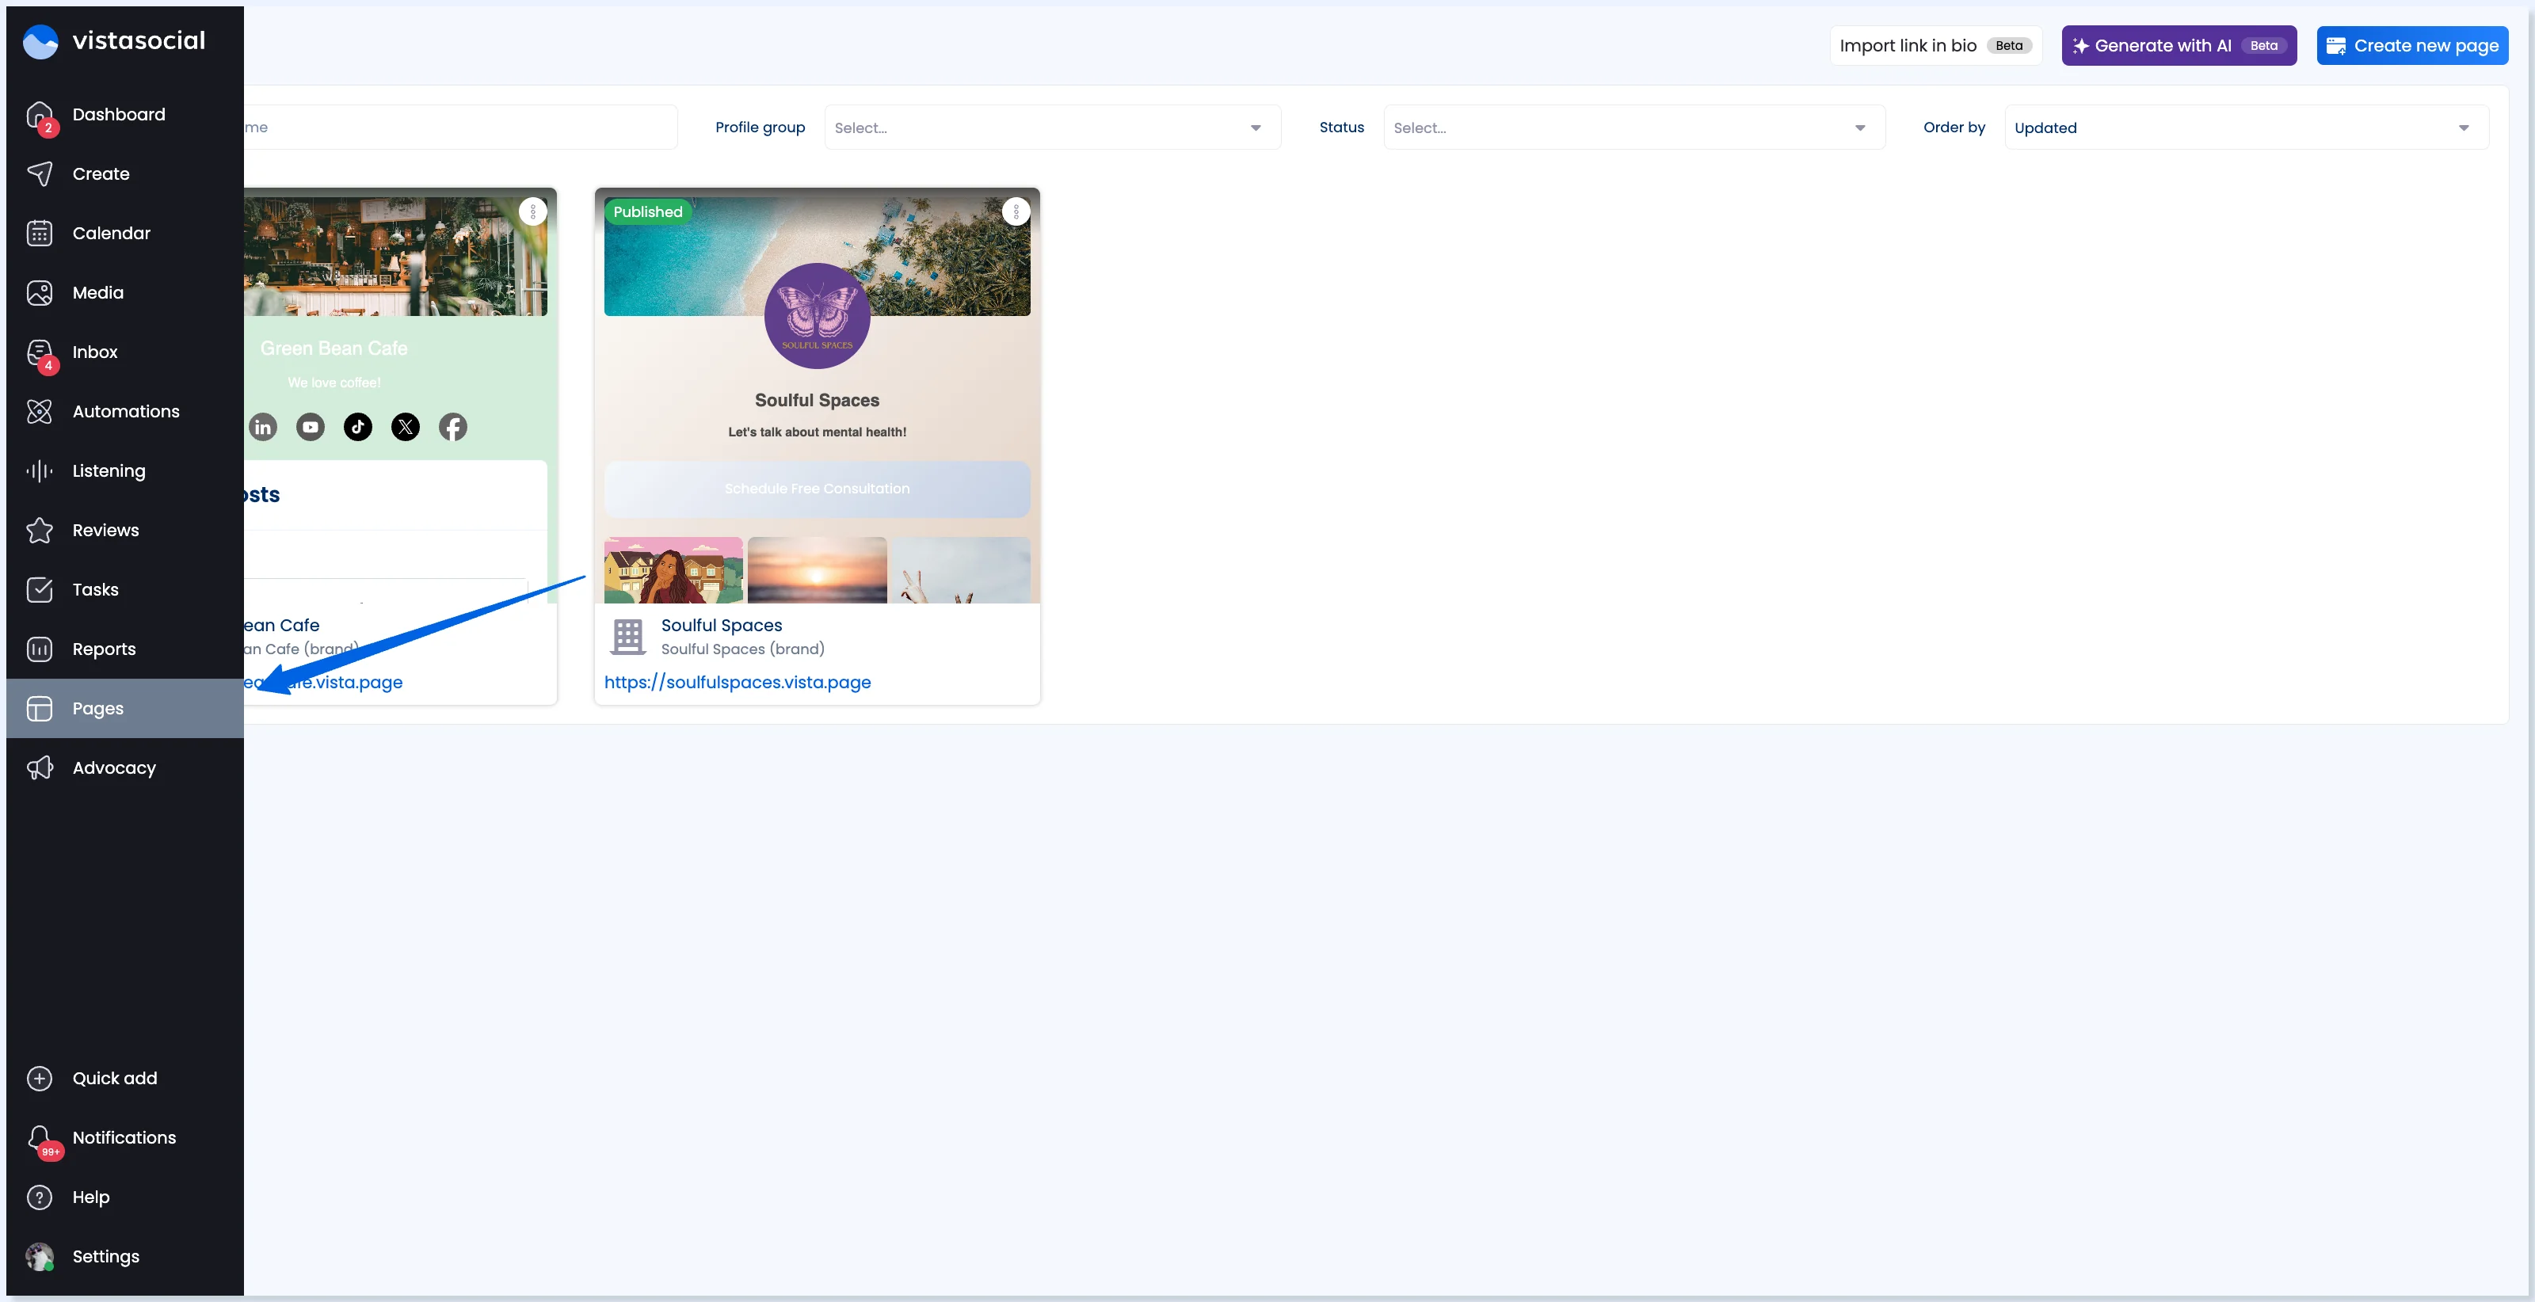Click the Help question mark icon
This screenshot has width=2535, height=1302.
40,1197
